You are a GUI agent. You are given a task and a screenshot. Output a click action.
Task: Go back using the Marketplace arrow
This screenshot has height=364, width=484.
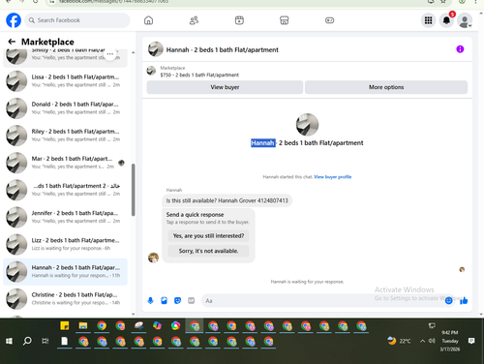(12, 42)
